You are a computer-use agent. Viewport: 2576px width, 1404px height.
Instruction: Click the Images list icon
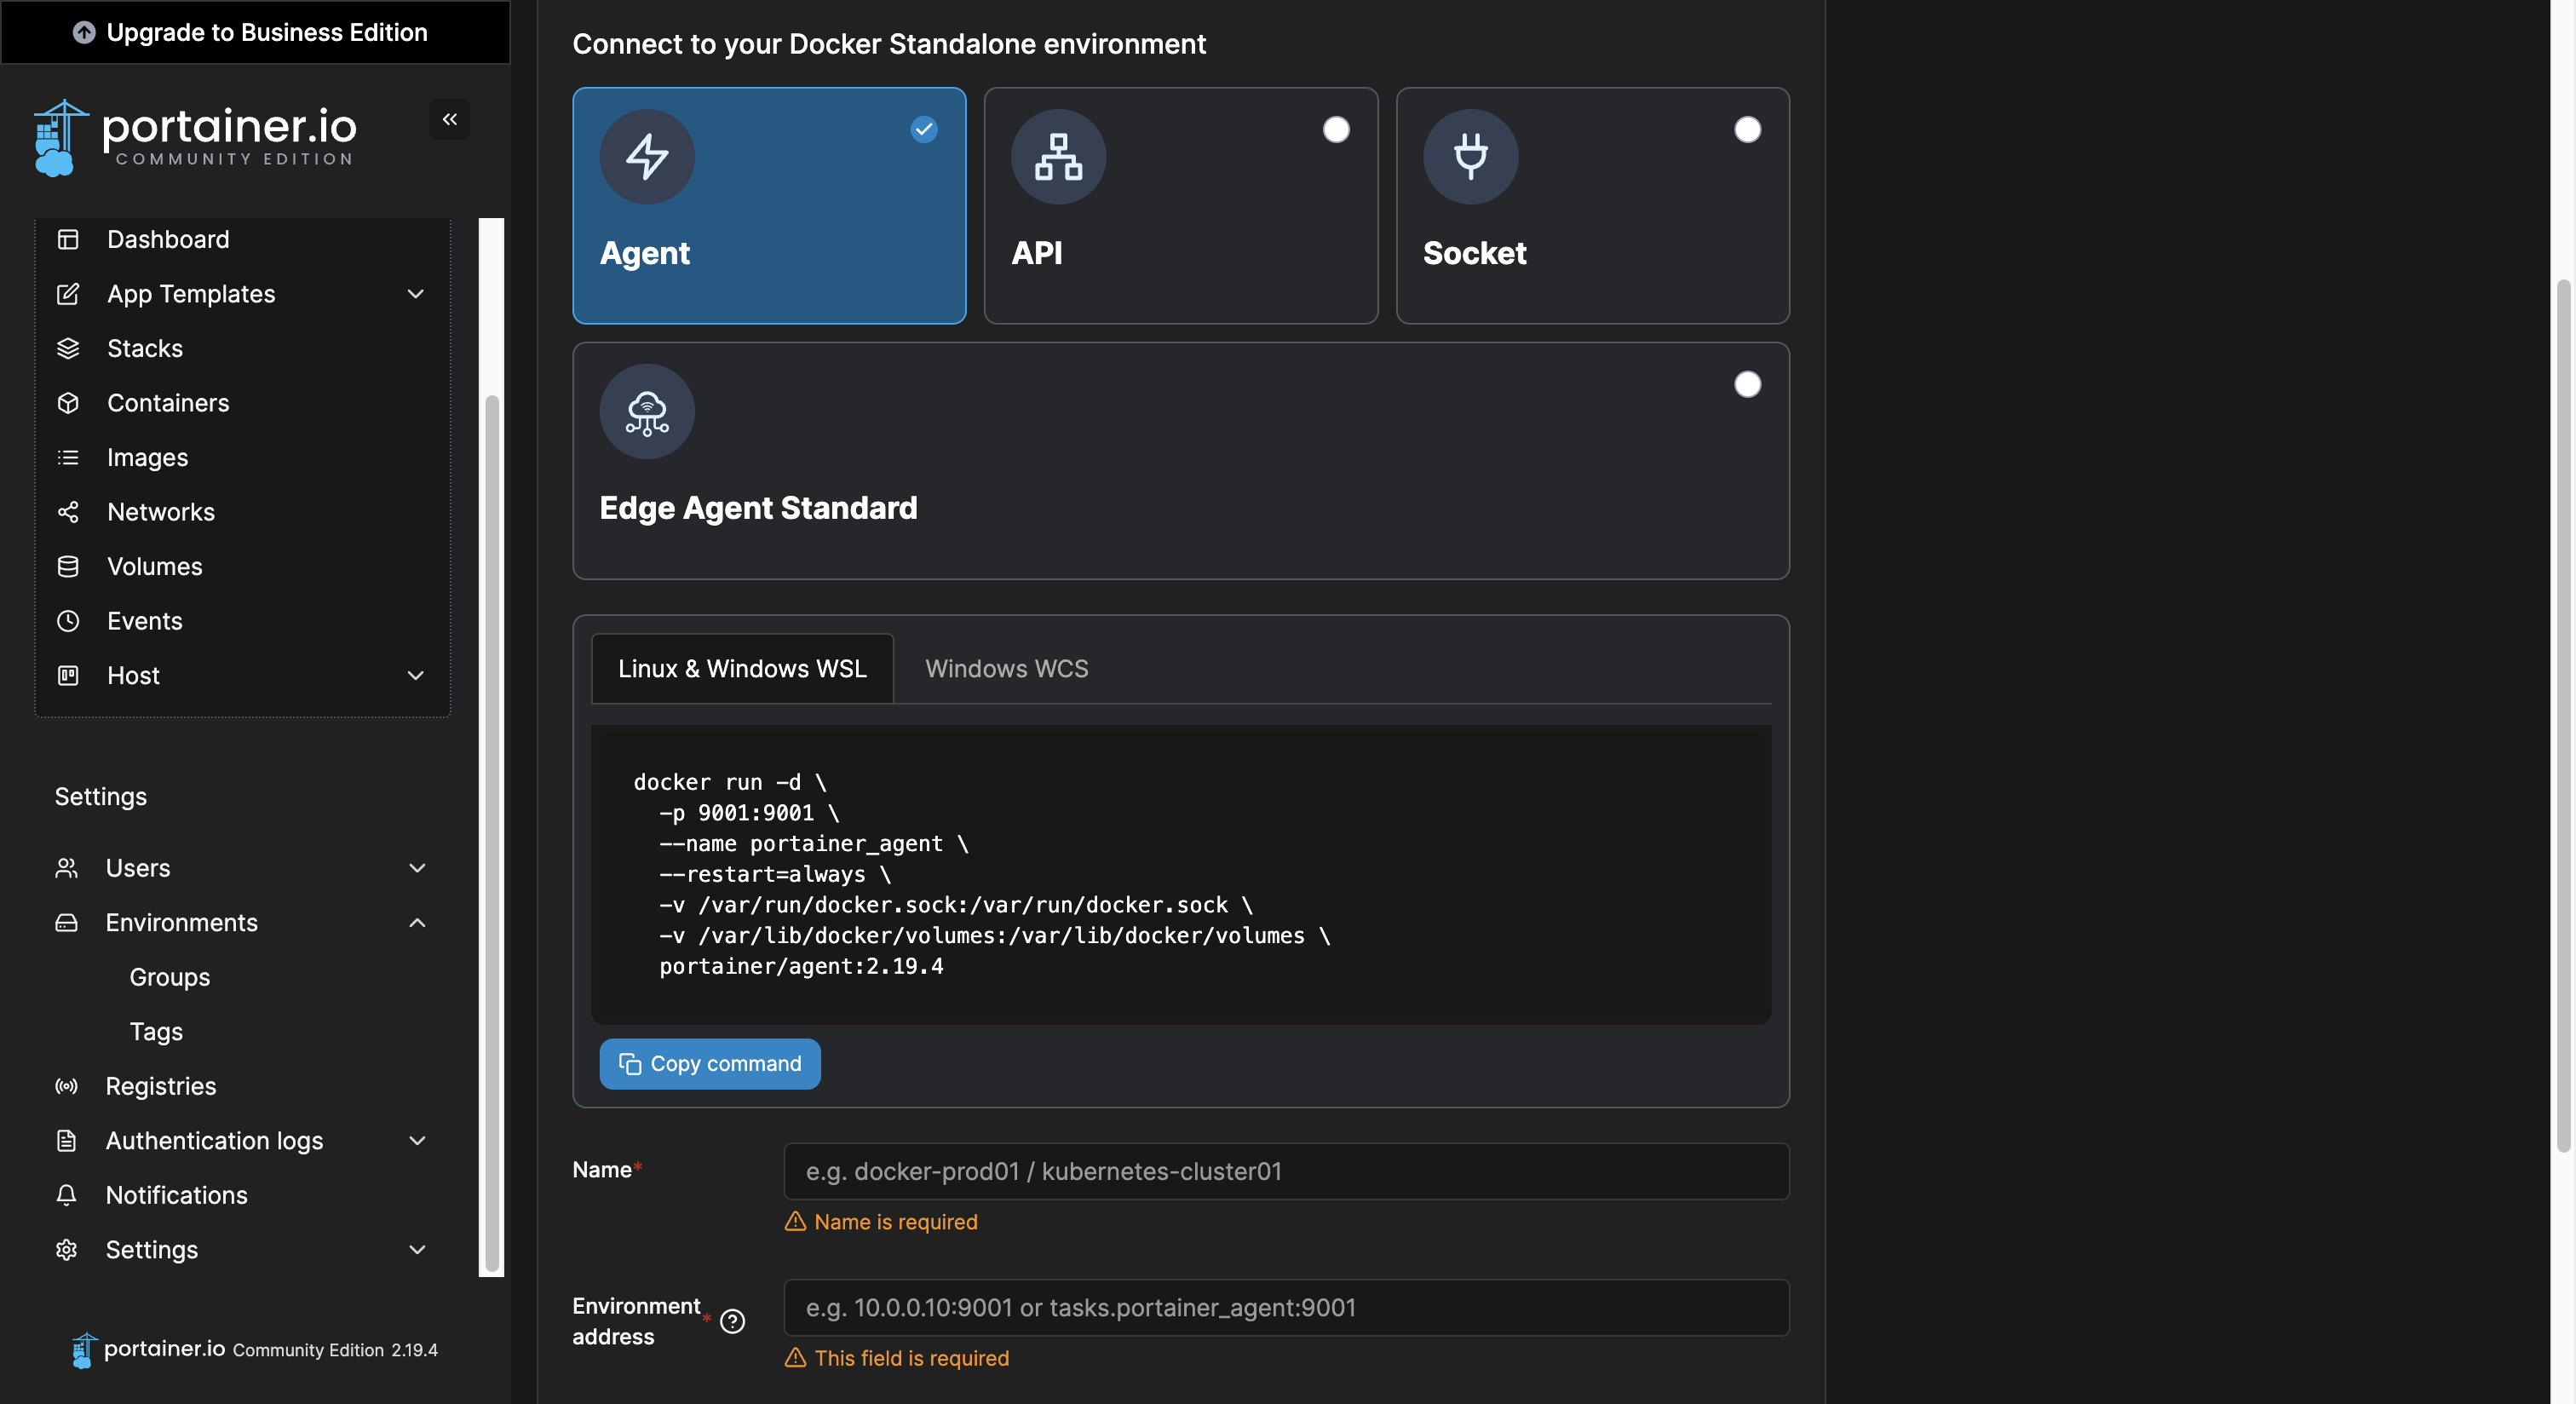(68, 458)
